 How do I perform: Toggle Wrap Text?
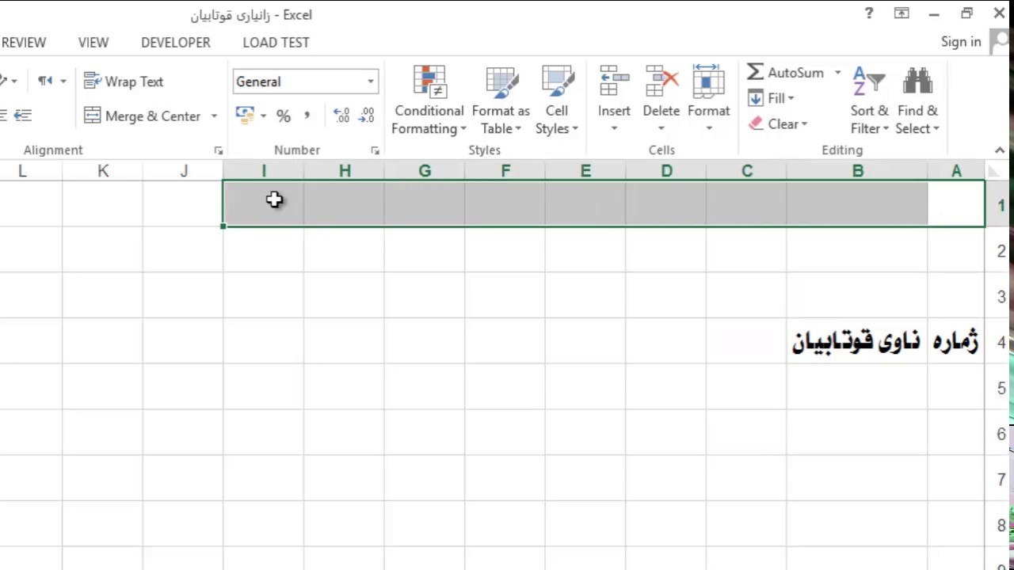(124, 82)
